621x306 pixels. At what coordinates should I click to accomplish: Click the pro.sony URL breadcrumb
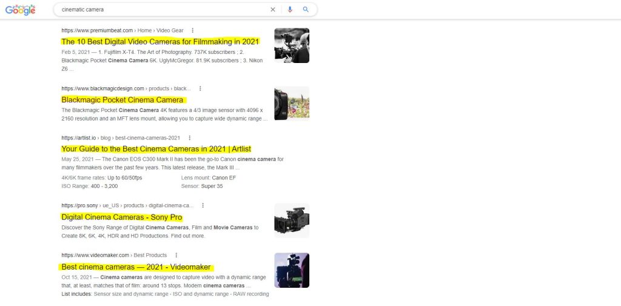(x=127, y=205)
